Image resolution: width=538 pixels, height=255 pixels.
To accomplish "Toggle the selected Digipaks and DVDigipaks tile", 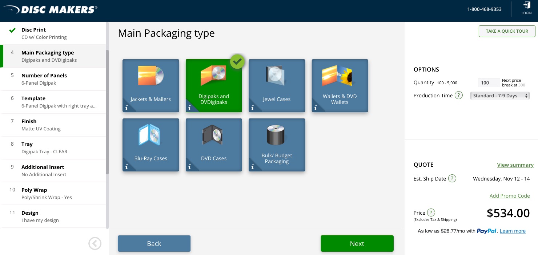I will 213,85.
